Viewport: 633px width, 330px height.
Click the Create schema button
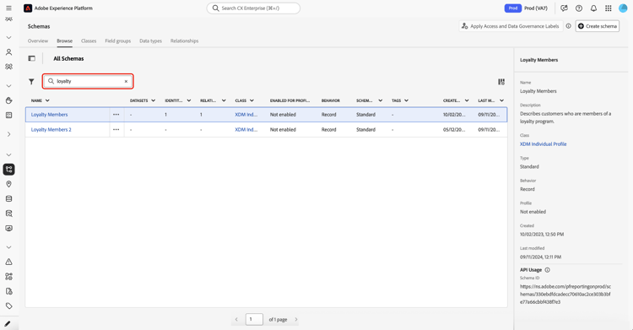tap(597, 26)
